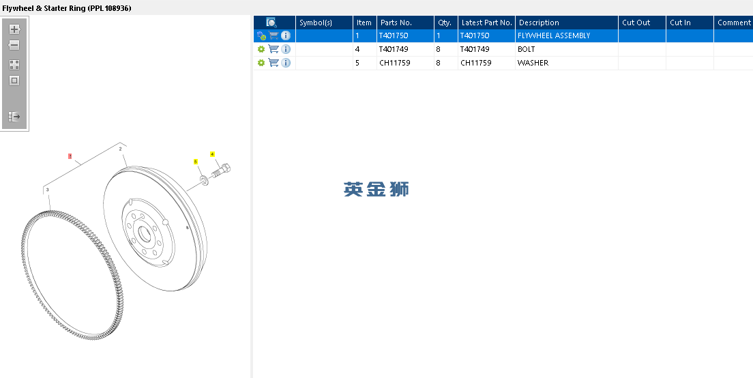Click green gear icon on BOLT row
Screen dimensions: 753x378
tap(261, 49)
